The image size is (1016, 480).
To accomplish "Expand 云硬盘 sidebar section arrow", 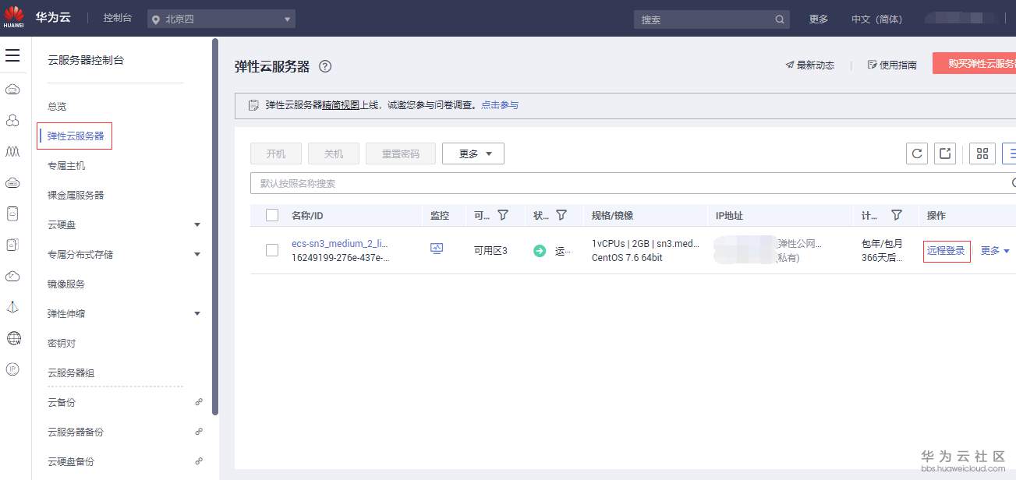I will coord(197,225).
